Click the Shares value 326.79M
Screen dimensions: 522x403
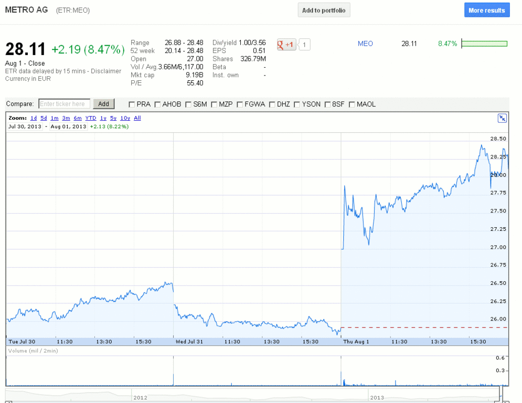[x=253, y=59]
